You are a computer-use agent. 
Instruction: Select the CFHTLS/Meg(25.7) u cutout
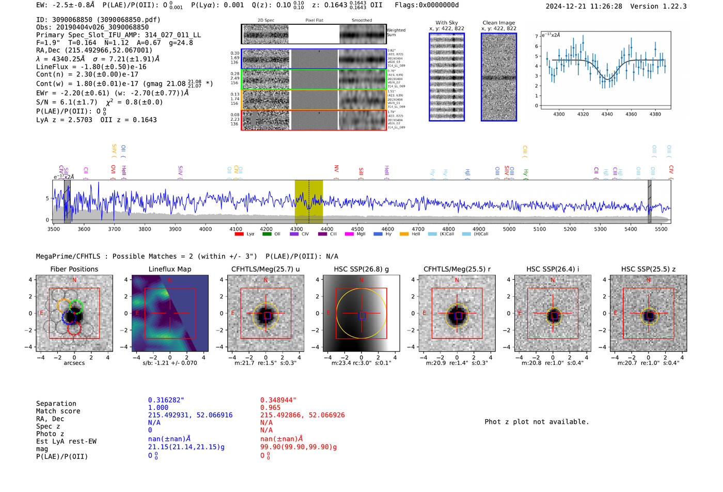point(266,313)
